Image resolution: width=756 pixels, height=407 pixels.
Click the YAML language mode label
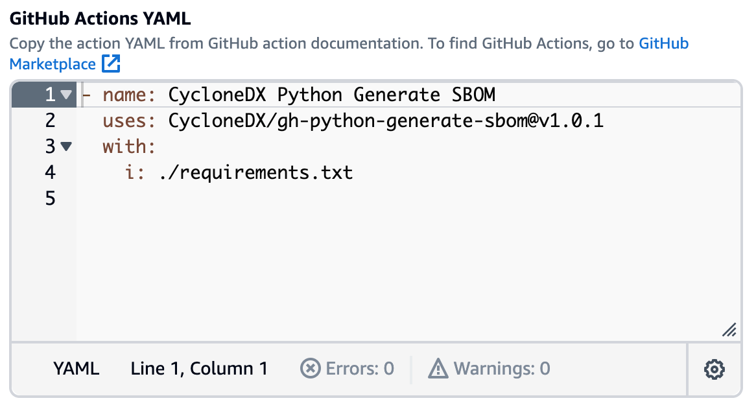(77, 369)
